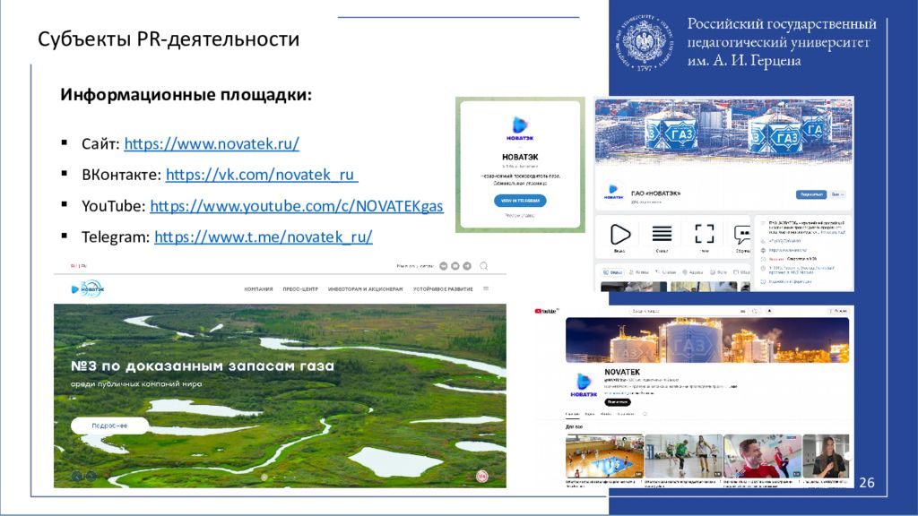The height and width of the screenshot is (516, 918).
Task: Open the КОМПАНИЯ menu on the Novatek site
Action: pos(258,289)
